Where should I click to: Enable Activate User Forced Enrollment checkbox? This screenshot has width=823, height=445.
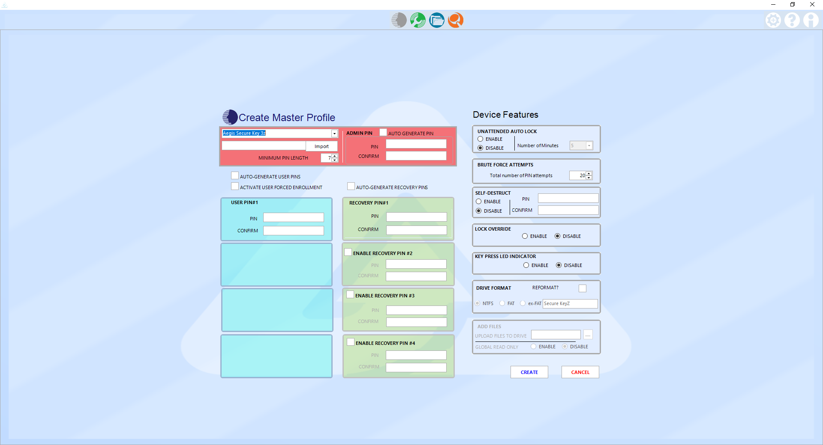235,187
